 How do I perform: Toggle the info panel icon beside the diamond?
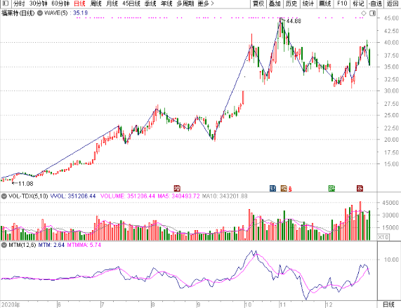coord(372,13)
